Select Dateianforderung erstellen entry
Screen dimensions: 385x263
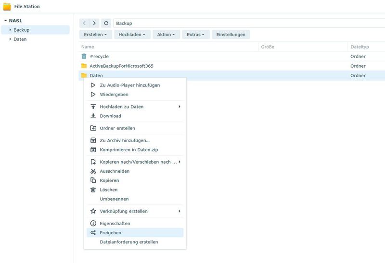(135, 242)
